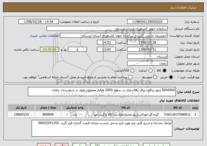Choose the جزیی purchase type radio
The height and width of the screenshot is (146, 207).
coord(171,77)
